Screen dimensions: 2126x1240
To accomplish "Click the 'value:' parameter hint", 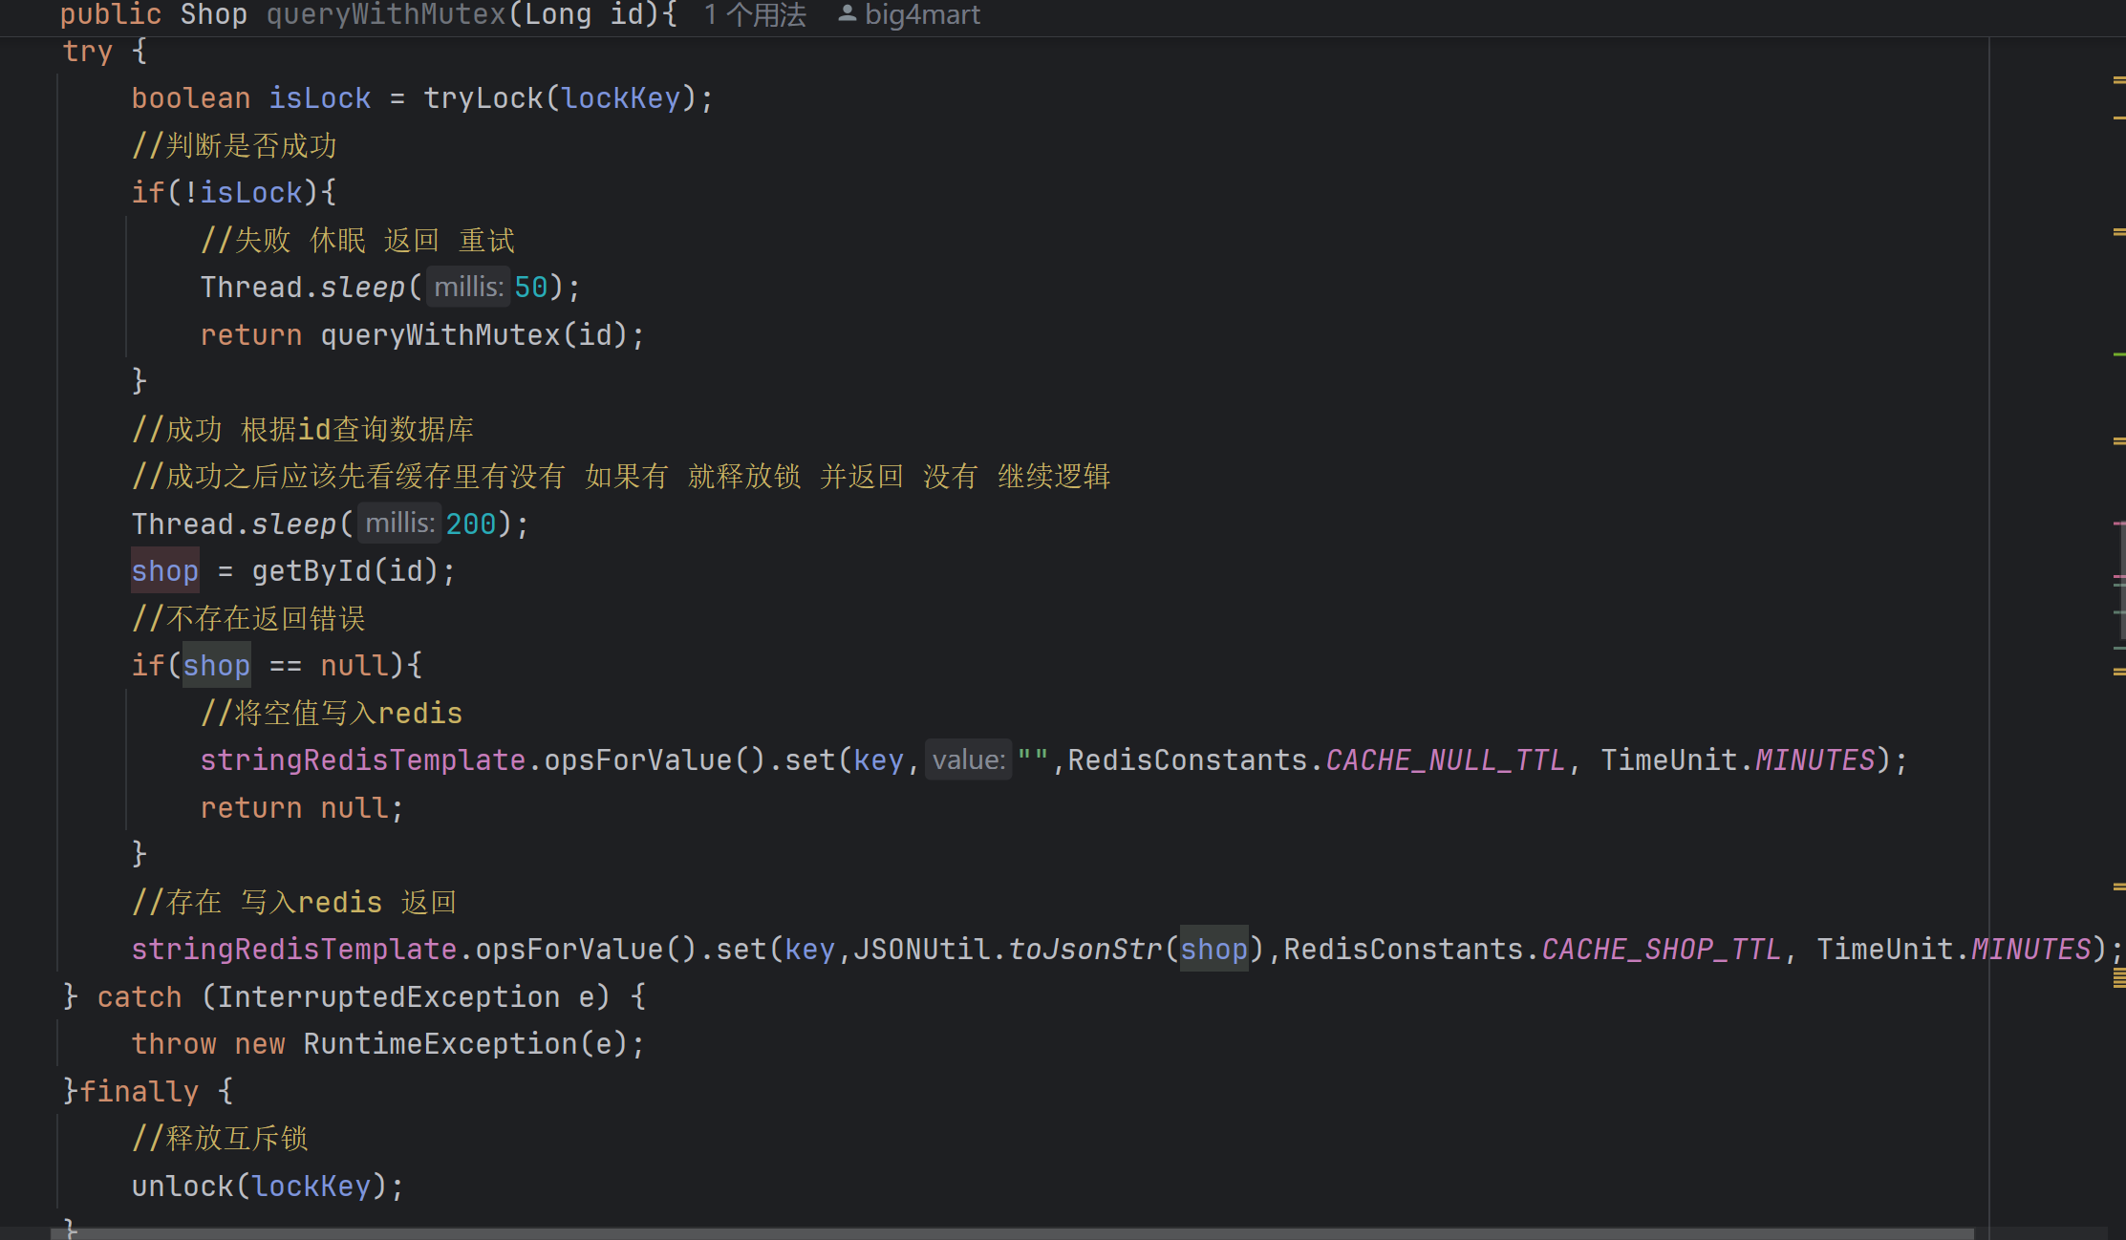I will coord(968,760).
